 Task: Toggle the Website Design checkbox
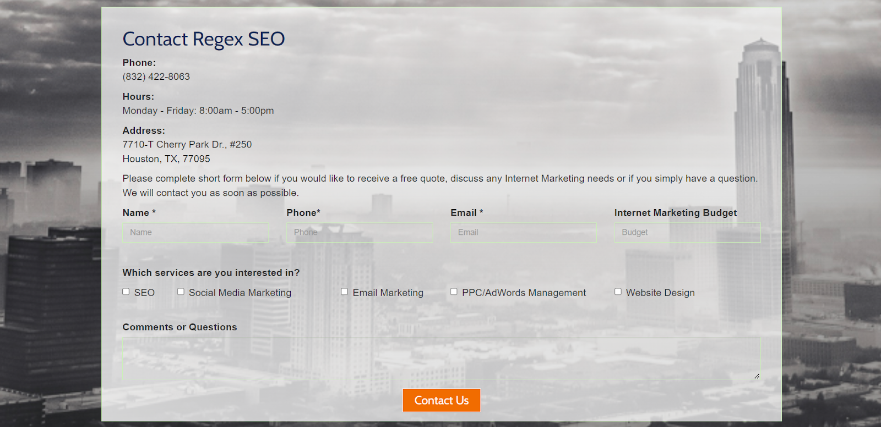[618, 292]
